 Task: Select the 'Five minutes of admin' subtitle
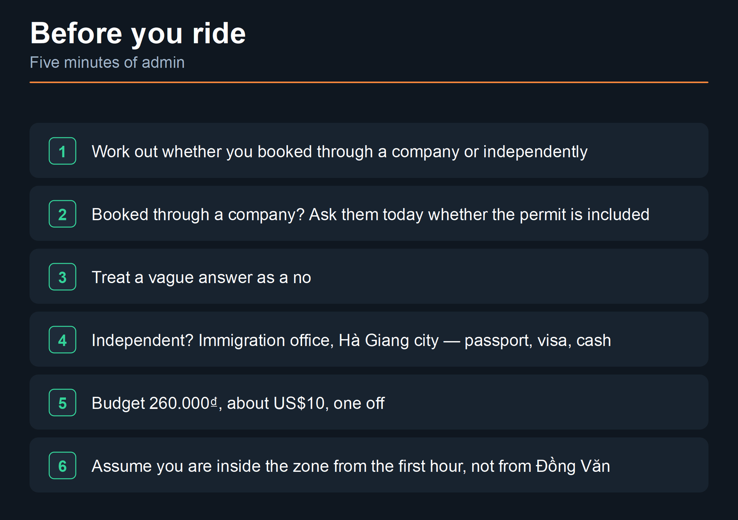point(107,62)
